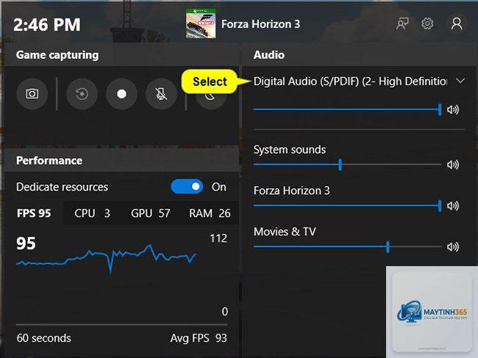Click the FPS performance graph
Image resolution: width=478 pixels, height=358 pixels.
pyautogui.click(x=106, y=258)
